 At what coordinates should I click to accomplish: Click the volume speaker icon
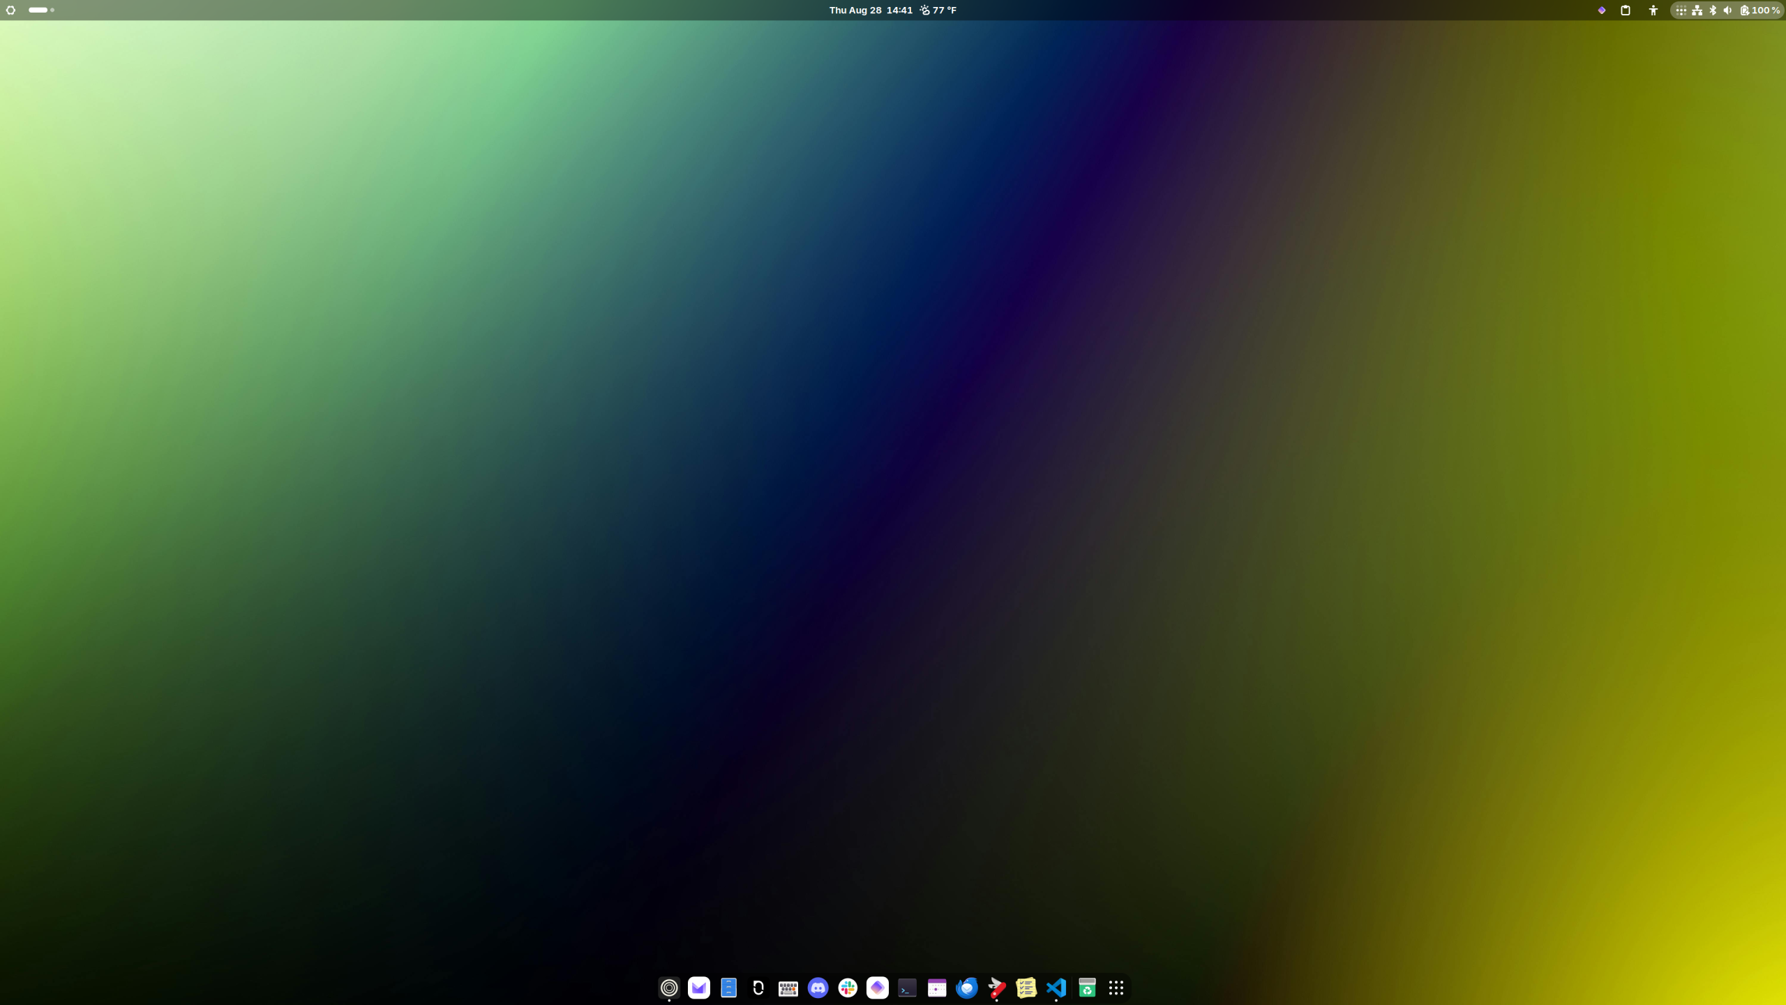click(x=1727, y=10)
